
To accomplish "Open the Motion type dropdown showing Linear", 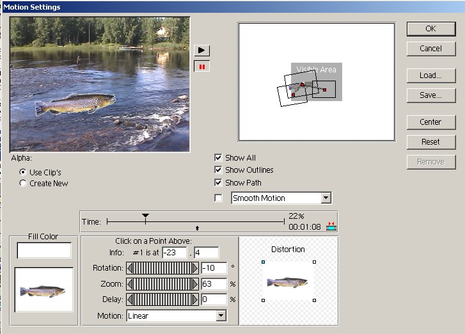I will [x=221, y=316].
